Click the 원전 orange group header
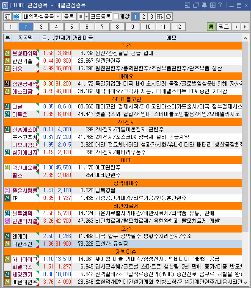251x288 pixels. point(123,46)
